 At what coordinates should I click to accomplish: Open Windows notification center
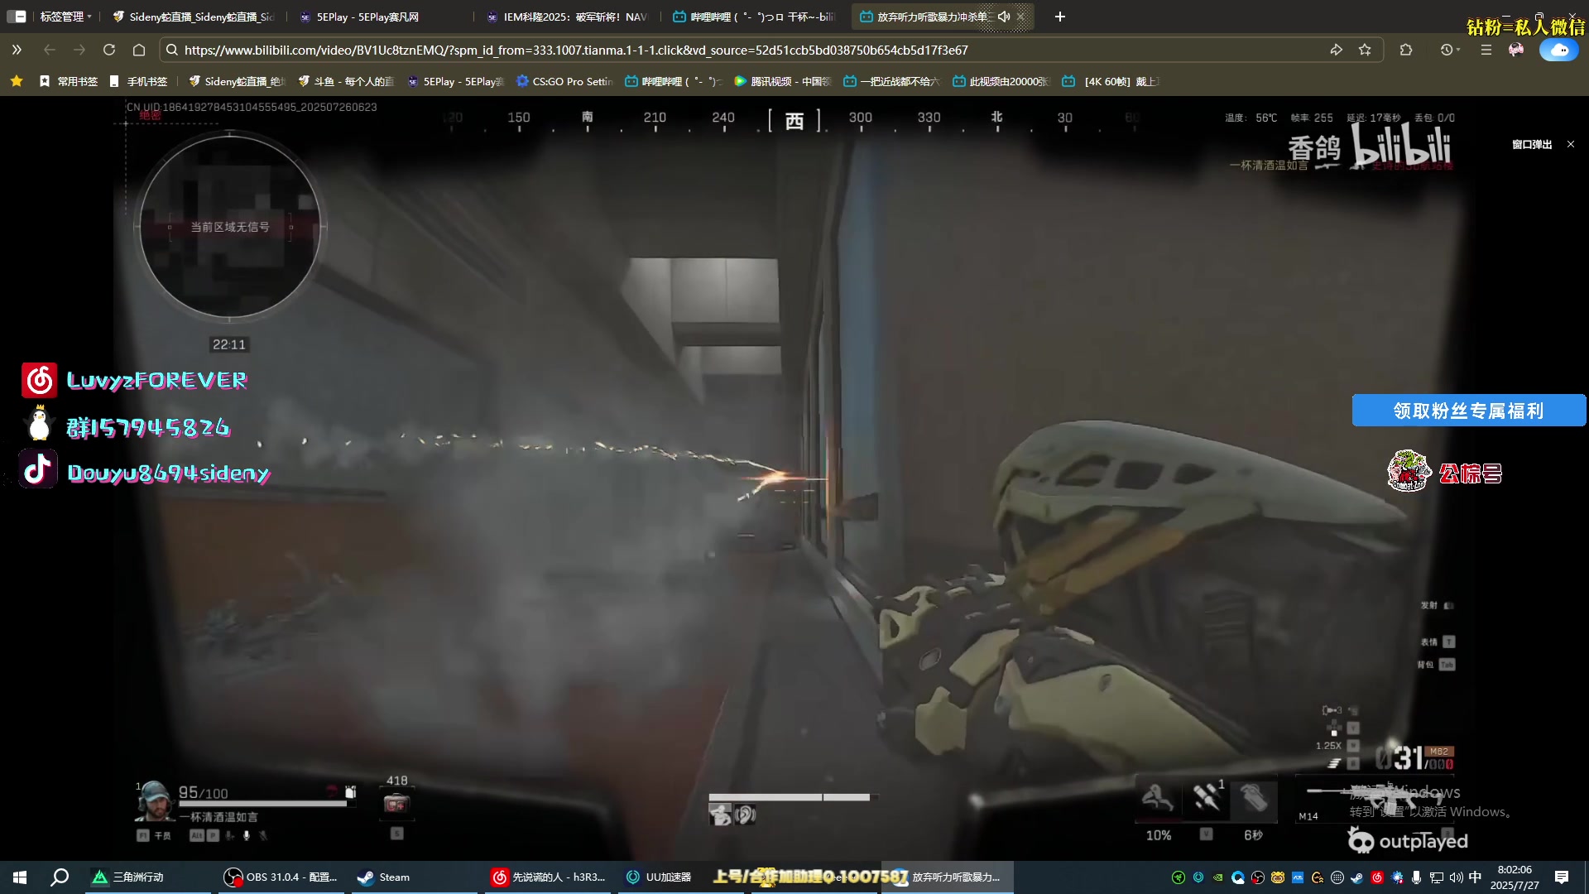pos(1562,877)
